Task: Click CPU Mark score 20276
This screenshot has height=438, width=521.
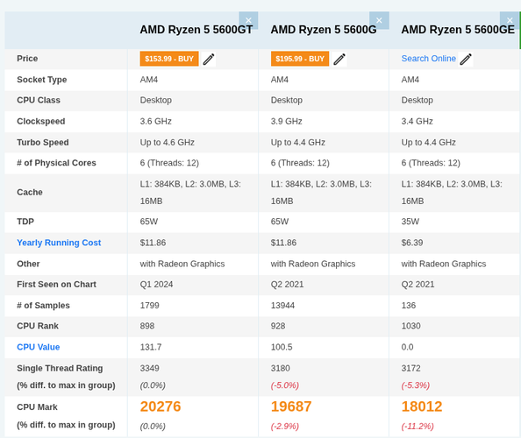Action: tap(161, 406)
